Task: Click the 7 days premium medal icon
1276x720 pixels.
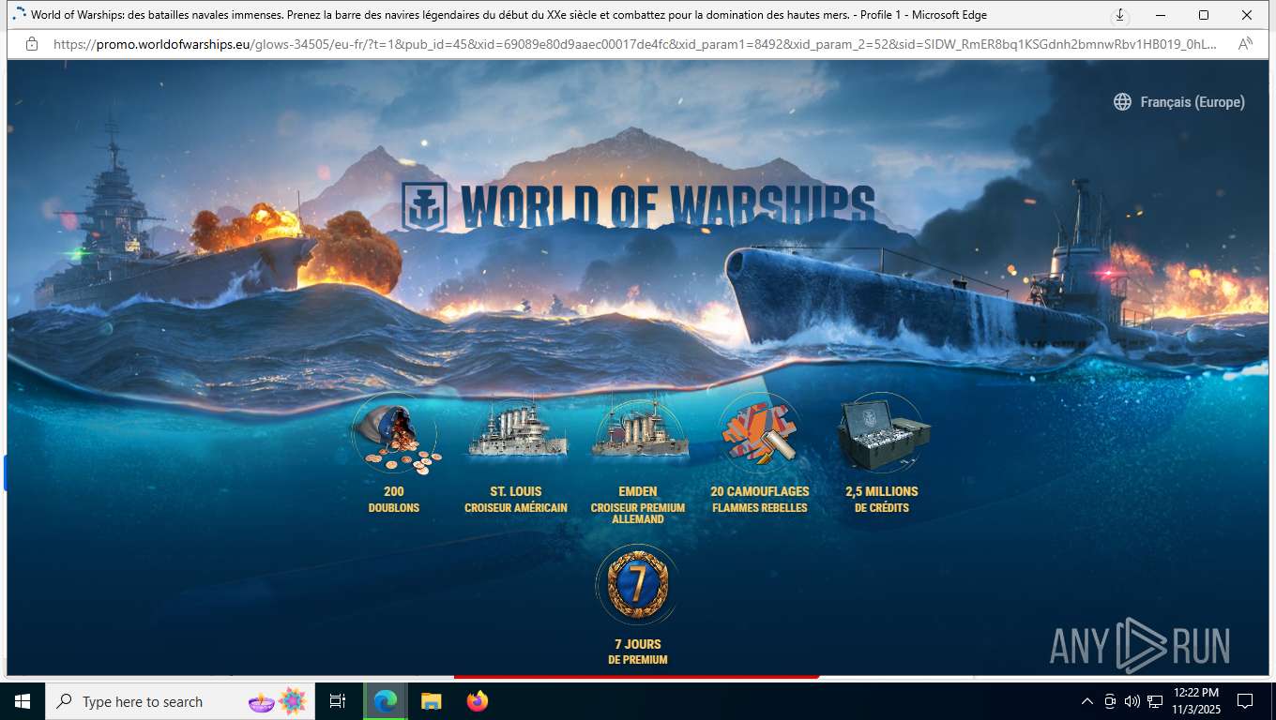Action: point(638,586)
